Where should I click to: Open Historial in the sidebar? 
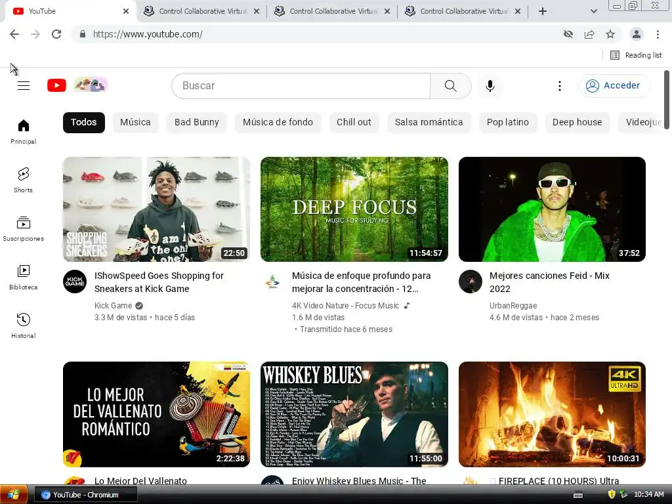pyautogui.click(x=24, y=325)
